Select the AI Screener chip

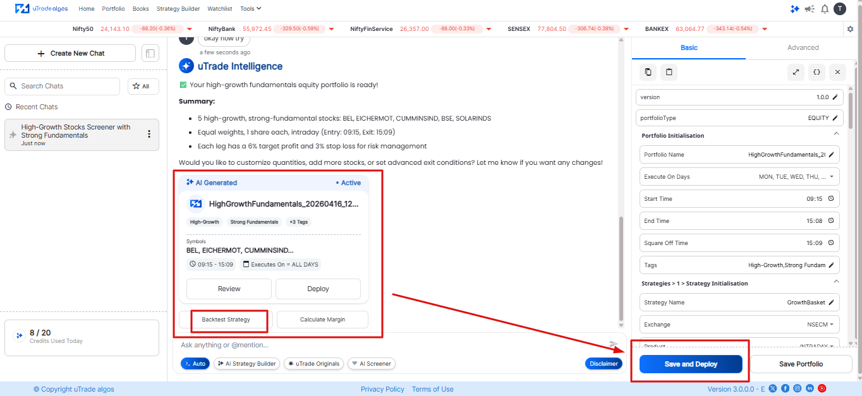click(x=372, y=364)
